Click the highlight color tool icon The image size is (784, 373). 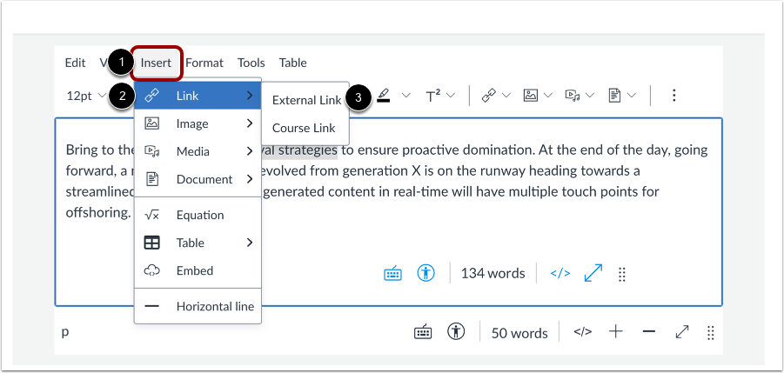point(384,96)
